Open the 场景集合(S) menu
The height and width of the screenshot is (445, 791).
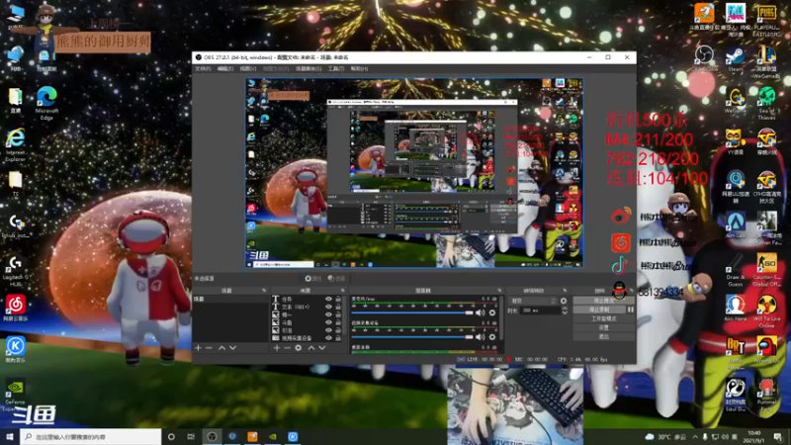[308, 68]
